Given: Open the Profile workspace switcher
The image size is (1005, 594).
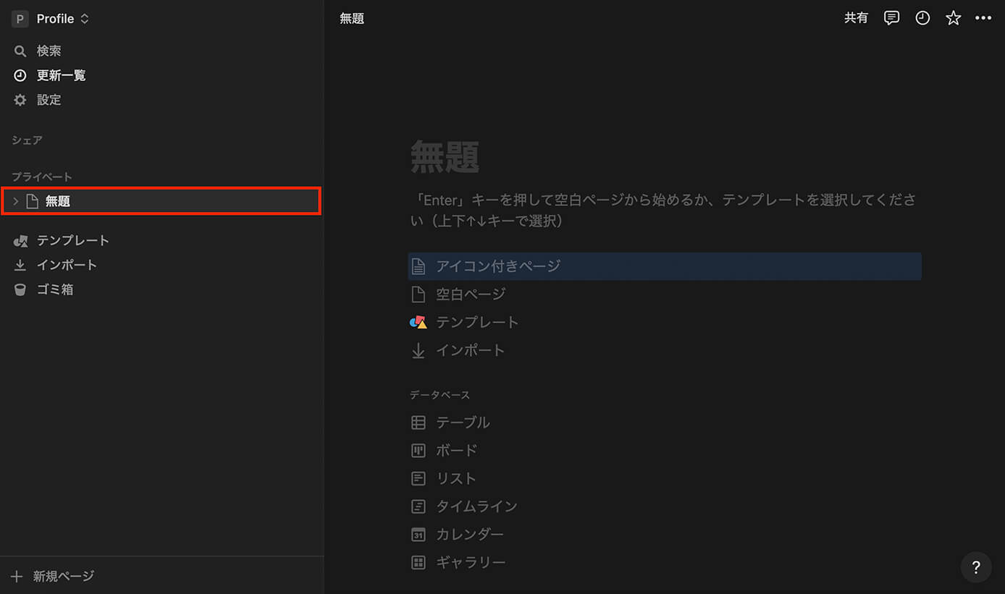Looking at the screenshot, I should 51,19.
